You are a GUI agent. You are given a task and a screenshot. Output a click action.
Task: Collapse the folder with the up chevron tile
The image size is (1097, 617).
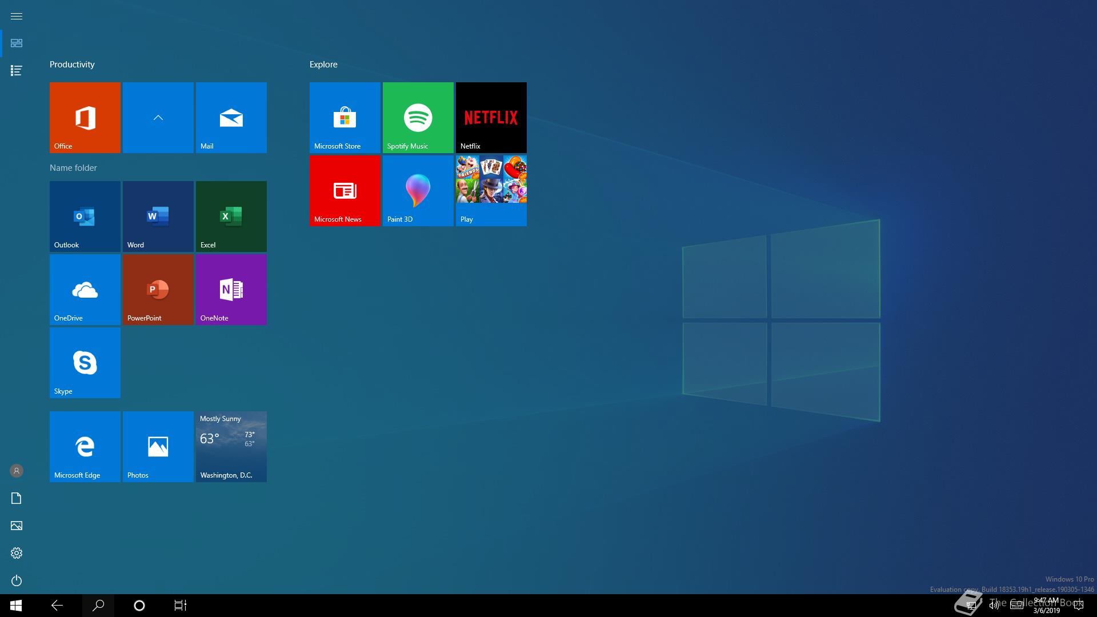(158, 118)
